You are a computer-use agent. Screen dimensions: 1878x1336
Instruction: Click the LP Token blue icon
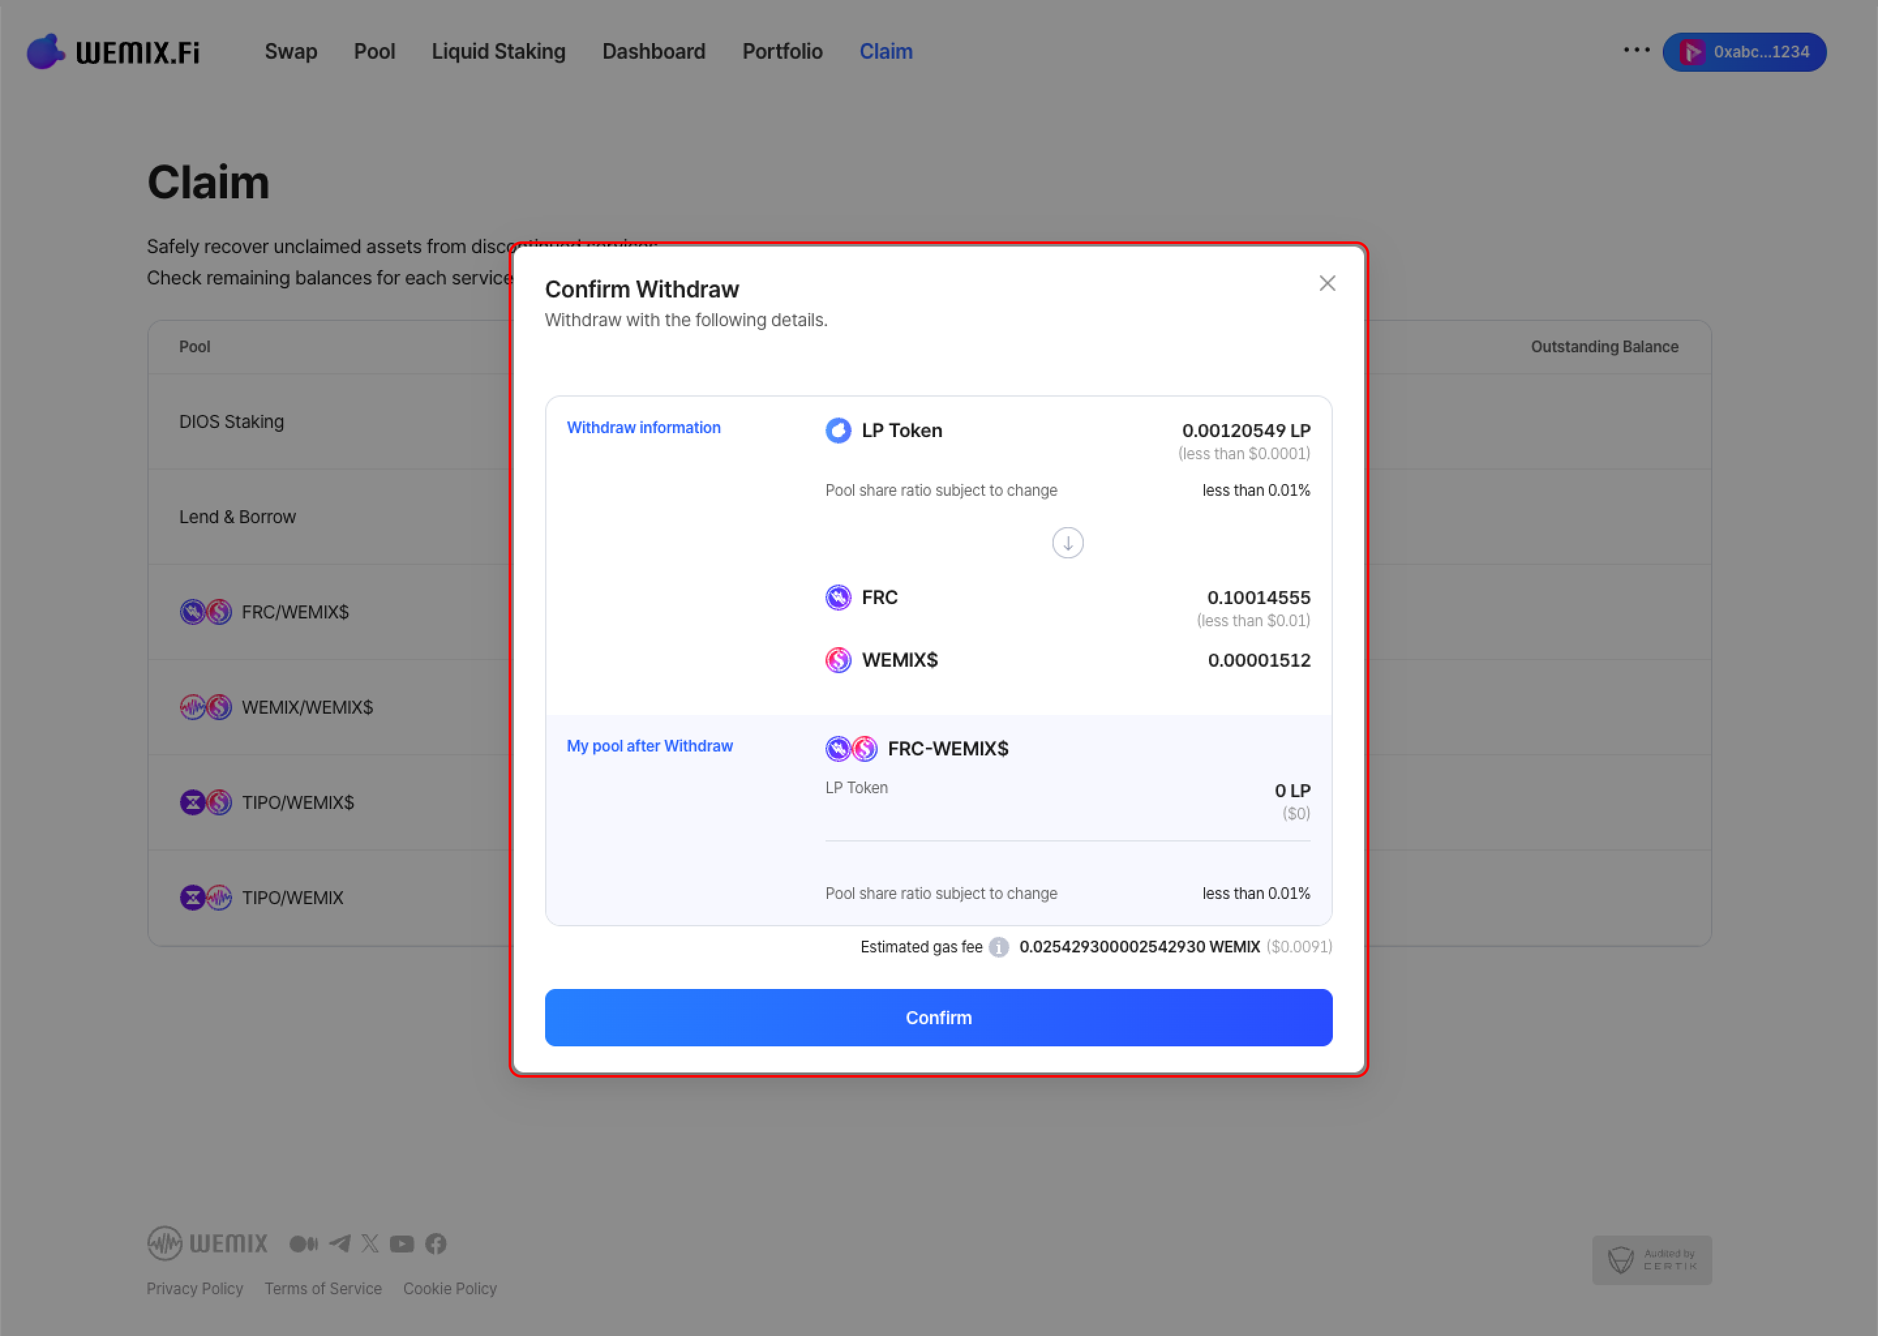(838, 431)
